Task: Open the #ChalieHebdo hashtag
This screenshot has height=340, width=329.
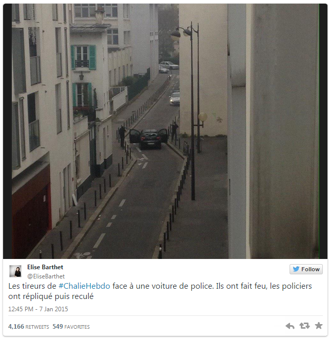Action: 85,286
